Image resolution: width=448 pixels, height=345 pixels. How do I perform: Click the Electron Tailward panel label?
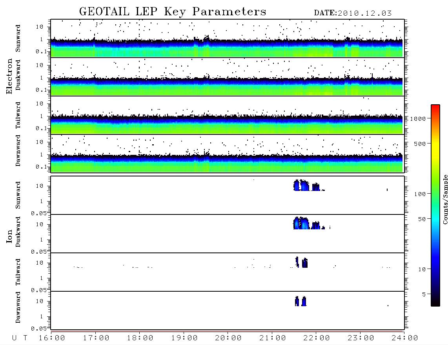(x=18, y=115)
